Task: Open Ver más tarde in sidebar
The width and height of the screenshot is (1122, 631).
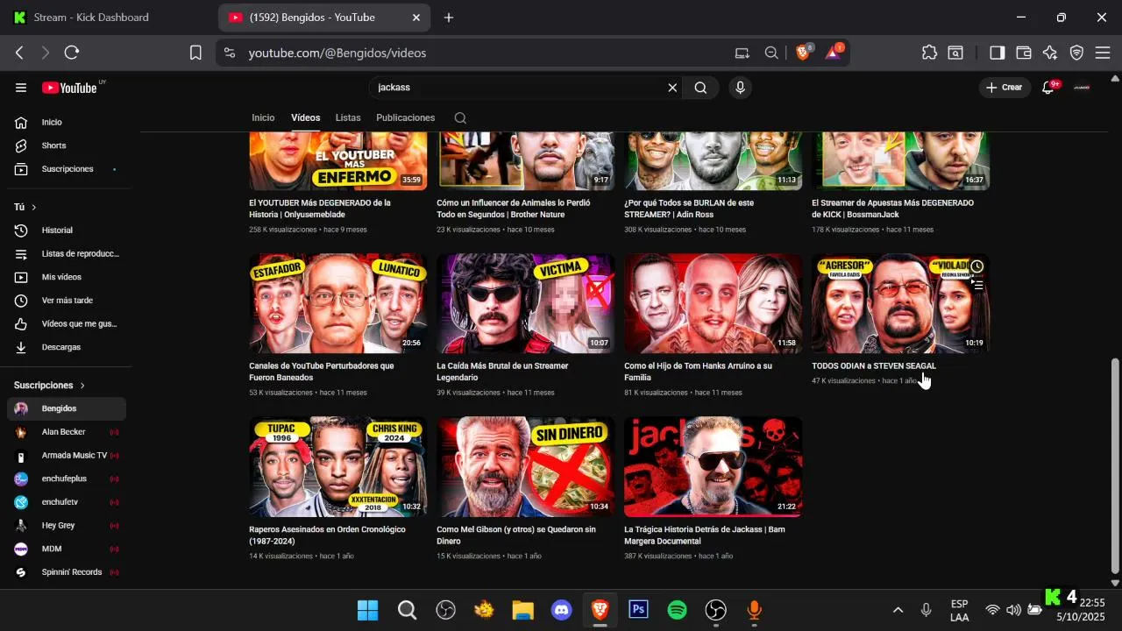Action: pos(67,301)
